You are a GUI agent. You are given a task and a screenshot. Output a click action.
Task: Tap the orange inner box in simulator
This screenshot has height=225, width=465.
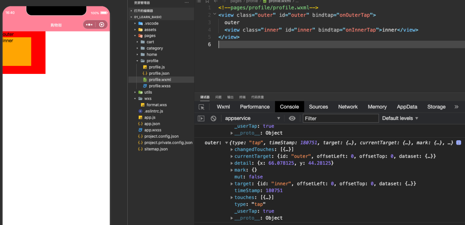pos(17,52)
